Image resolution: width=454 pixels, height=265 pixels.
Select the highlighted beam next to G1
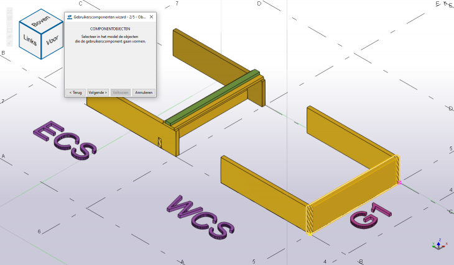tap(353, 194)
